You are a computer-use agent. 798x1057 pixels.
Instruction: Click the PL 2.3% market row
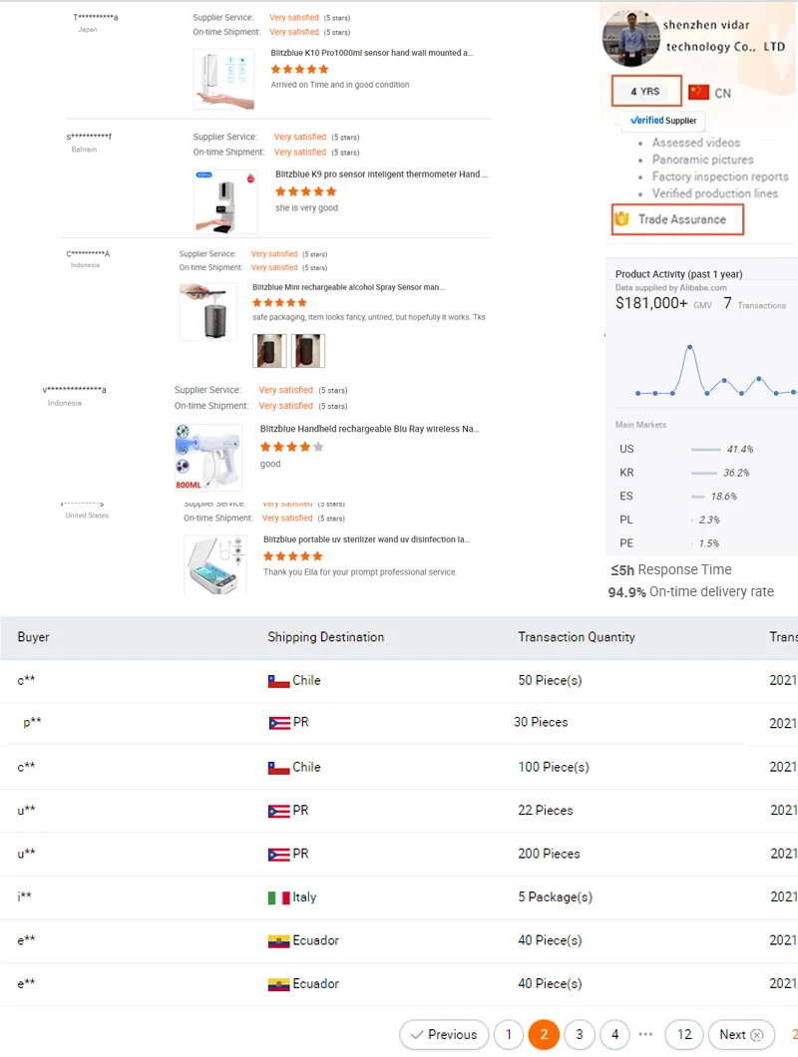[x=669, y=520]
